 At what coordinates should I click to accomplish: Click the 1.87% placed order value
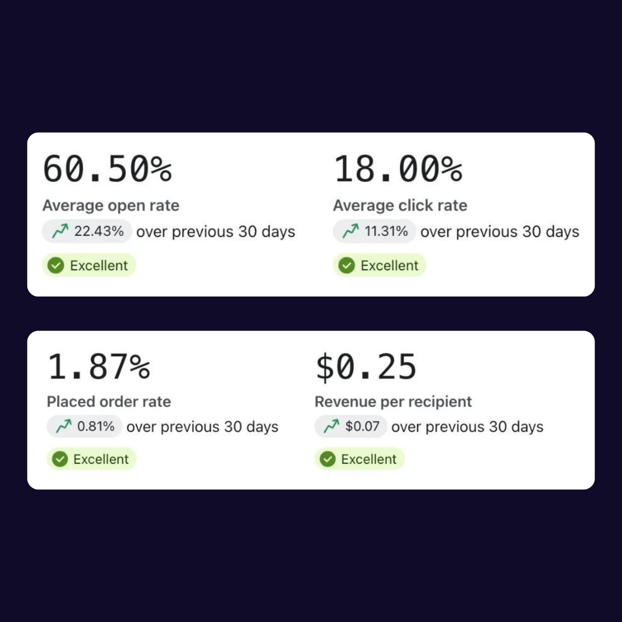[99, 366]
